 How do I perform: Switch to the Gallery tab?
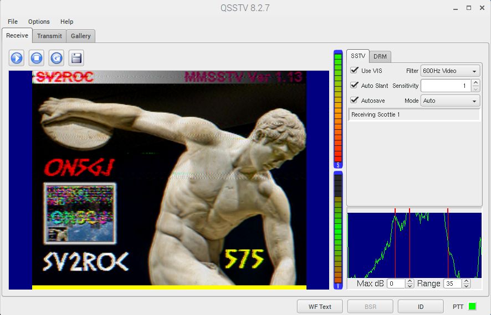[x=81, y=36]
